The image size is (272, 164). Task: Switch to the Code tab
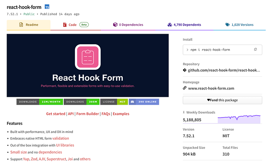(x=76, y=25)
